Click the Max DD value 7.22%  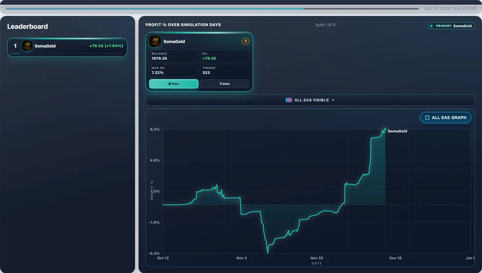pyautogui.click(x=157, y=73)
